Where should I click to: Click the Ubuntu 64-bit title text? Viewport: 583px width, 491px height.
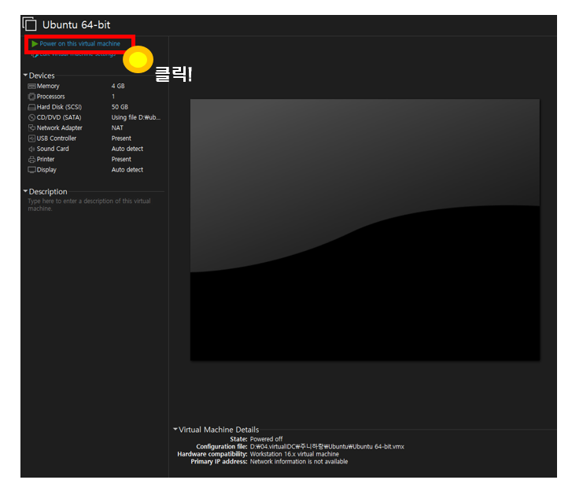[76, 25]
